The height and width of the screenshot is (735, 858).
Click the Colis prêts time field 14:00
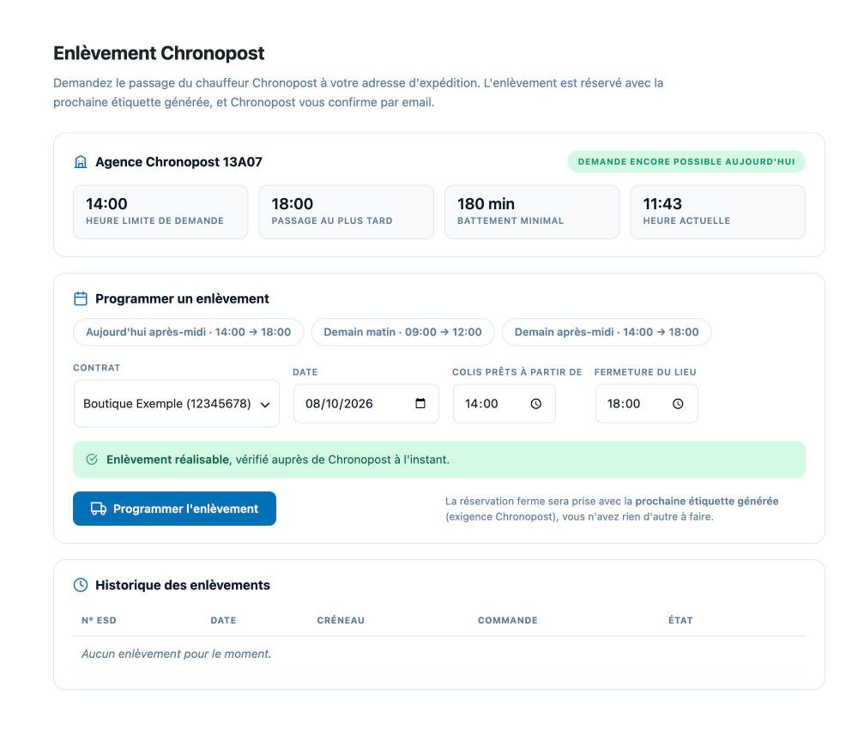pyautogui.click(x=504, y=404)
